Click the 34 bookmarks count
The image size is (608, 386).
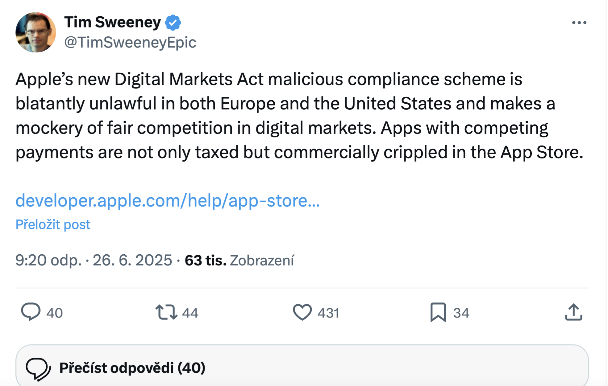461,313
